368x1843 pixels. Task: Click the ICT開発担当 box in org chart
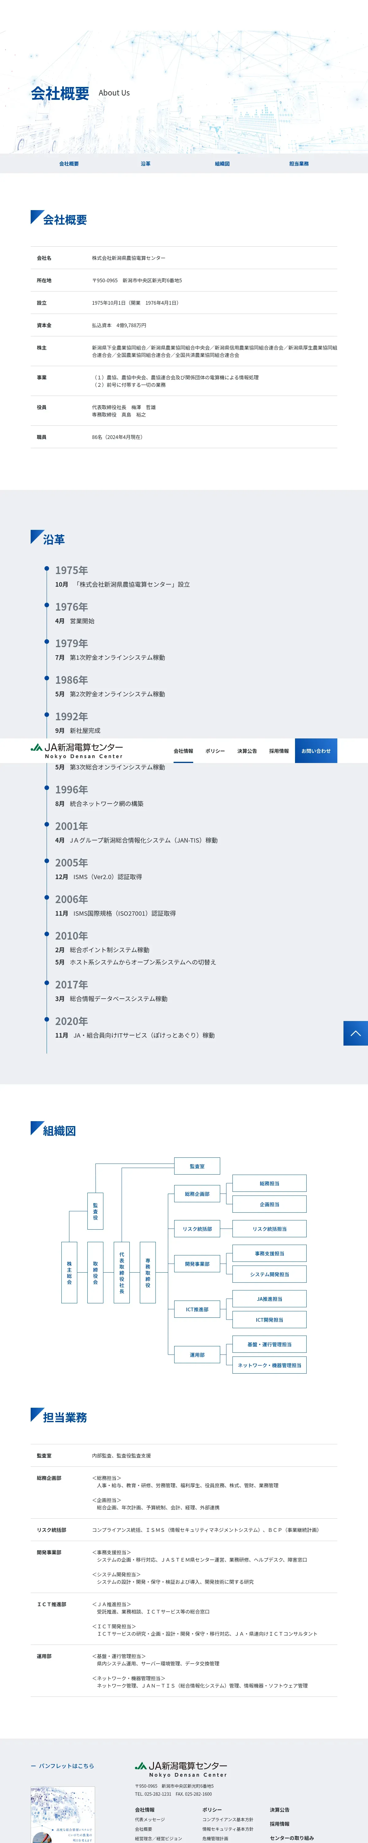(x=269, y=1319)
